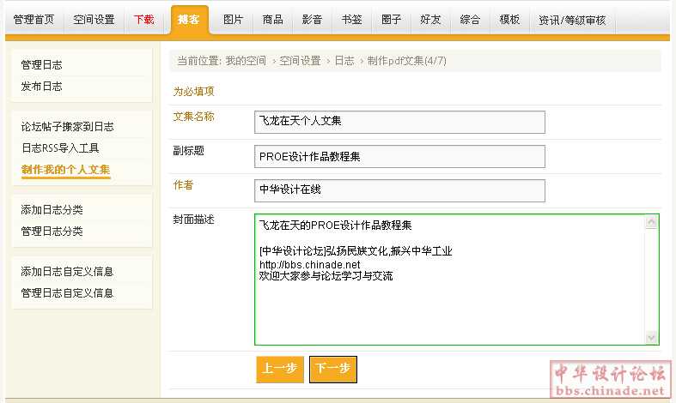
Task: Click the scroll-down arrow of 封面描述 textarea
Action: click(651, 337)
